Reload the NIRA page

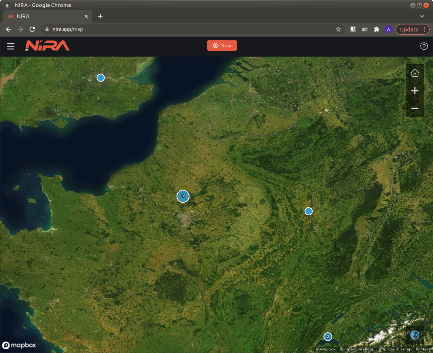coord(32,29)
